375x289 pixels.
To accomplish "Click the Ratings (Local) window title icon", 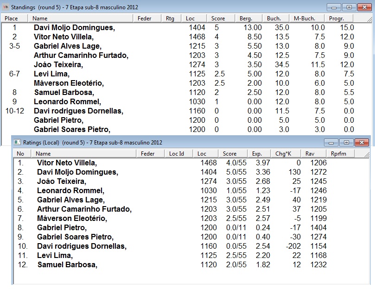I will 17,143.
